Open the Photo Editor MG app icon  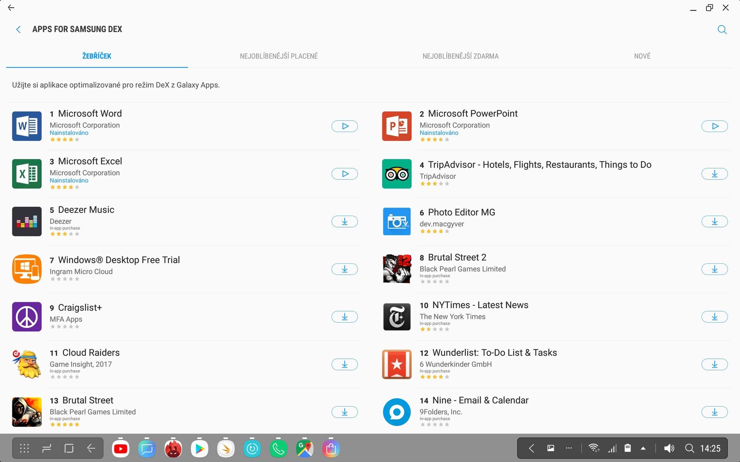[397, 222]
